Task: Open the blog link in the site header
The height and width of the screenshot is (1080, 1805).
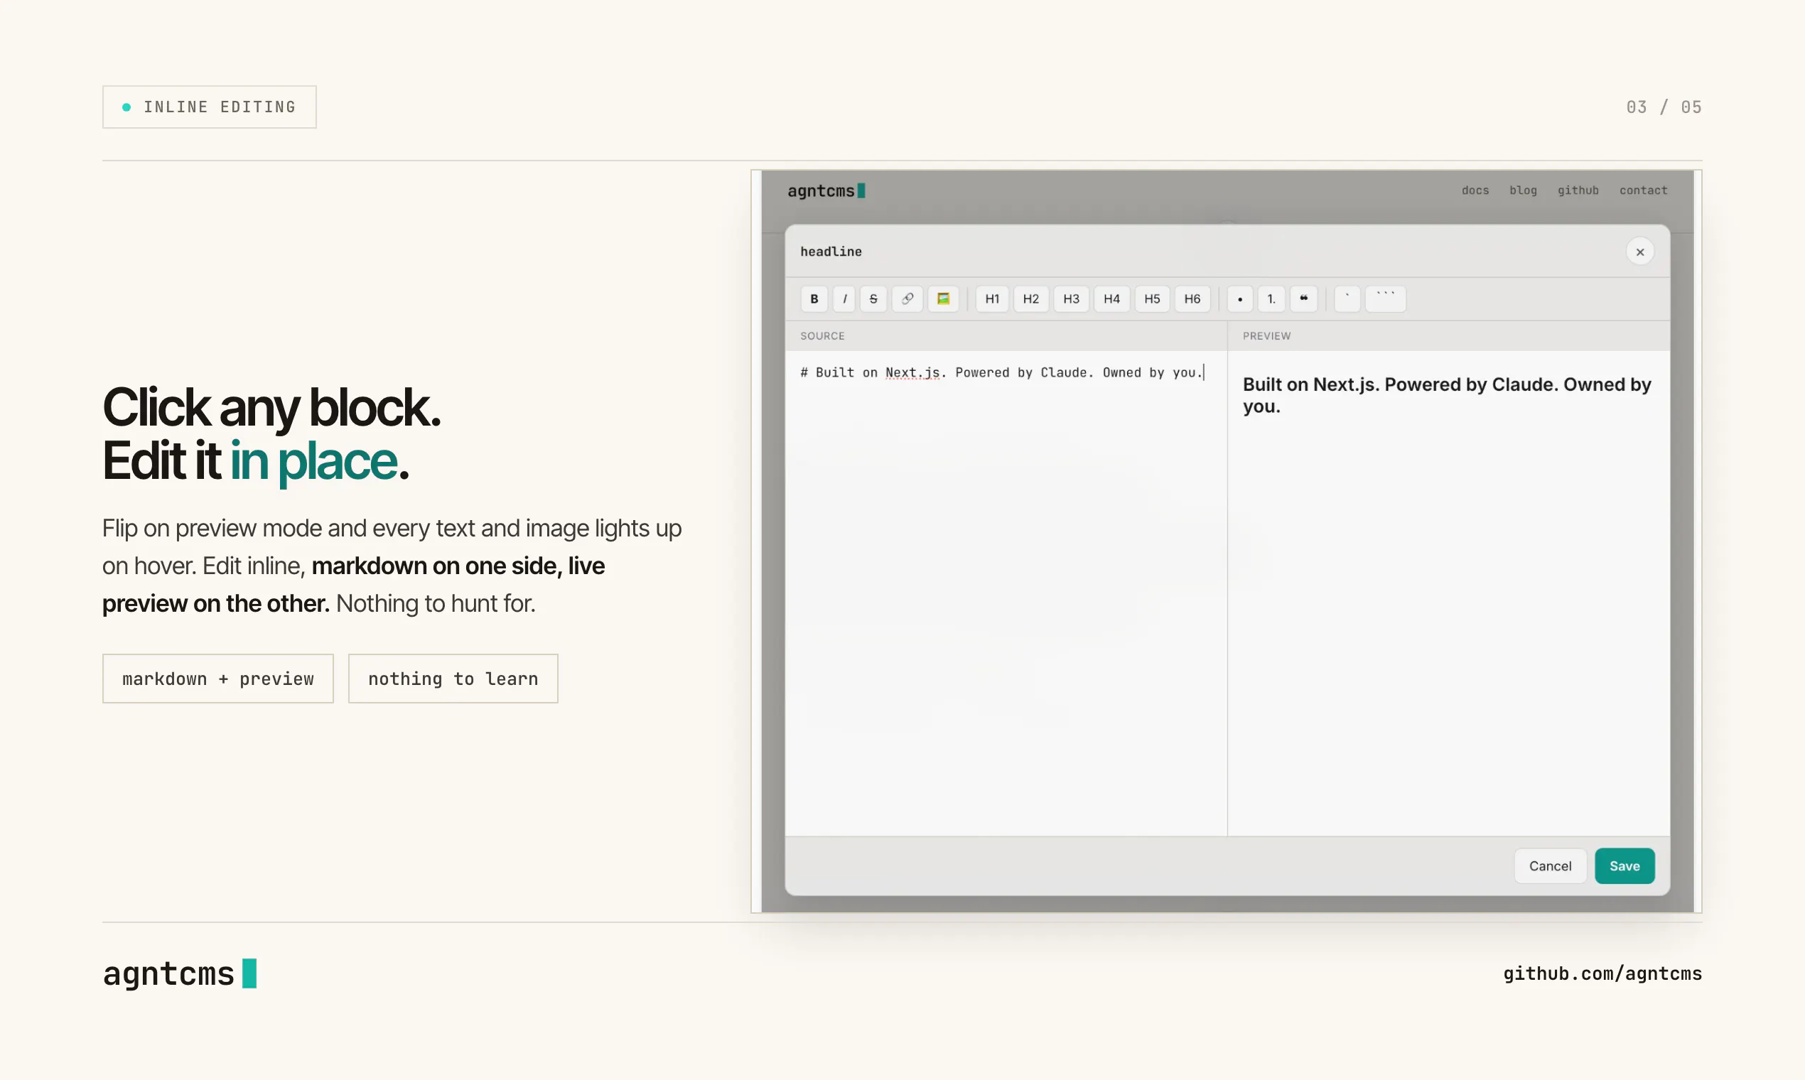Action: click(x=1524, y=190)
